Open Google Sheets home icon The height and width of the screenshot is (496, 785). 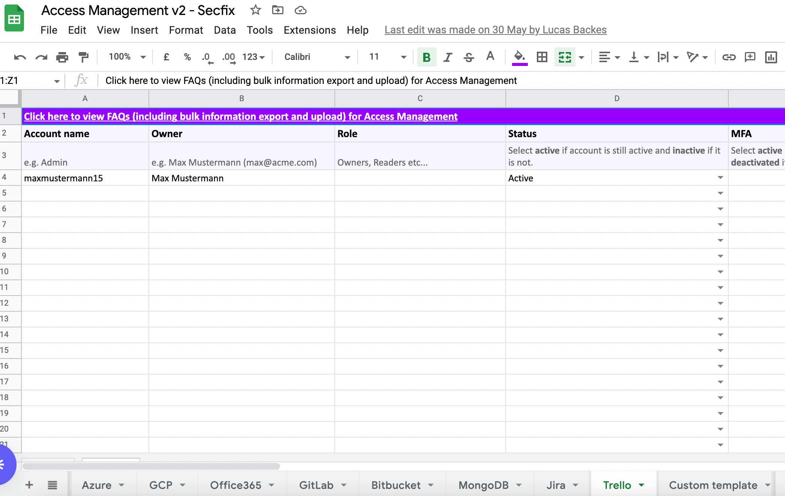pyautogui.click(x=14, y=18)
